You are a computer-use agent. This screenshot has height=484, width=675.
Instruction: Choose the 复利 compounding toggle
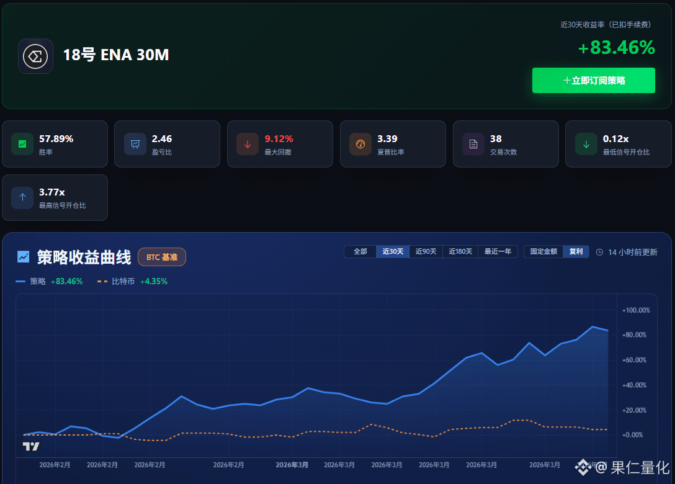tap(576, 251)
